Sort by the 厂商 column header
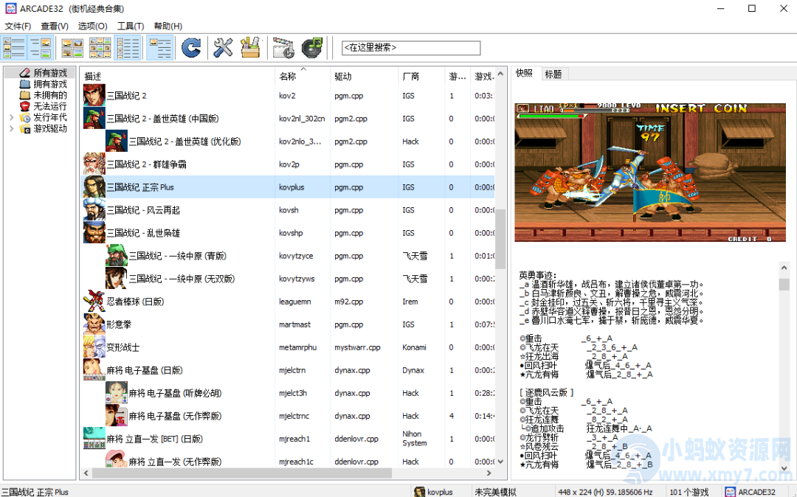The width and height of the screenshot is (797, 497). click(421, 76)
